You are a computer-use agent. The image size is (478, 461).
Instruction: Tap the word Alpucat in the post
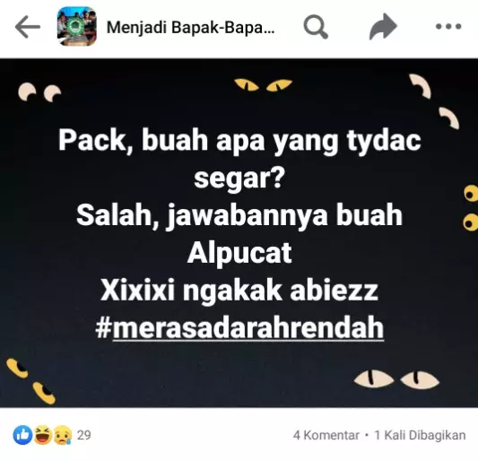(x=239, y=253)
